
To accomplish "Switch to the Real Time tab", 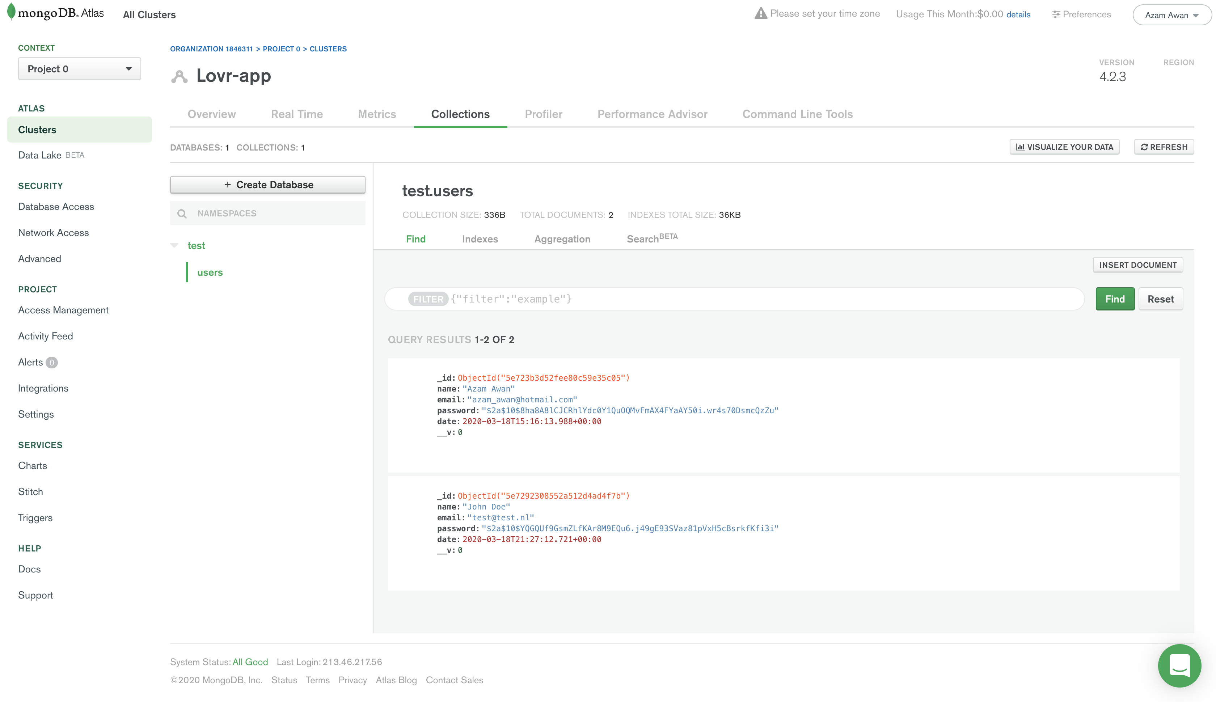I will (x=296, y=114).
